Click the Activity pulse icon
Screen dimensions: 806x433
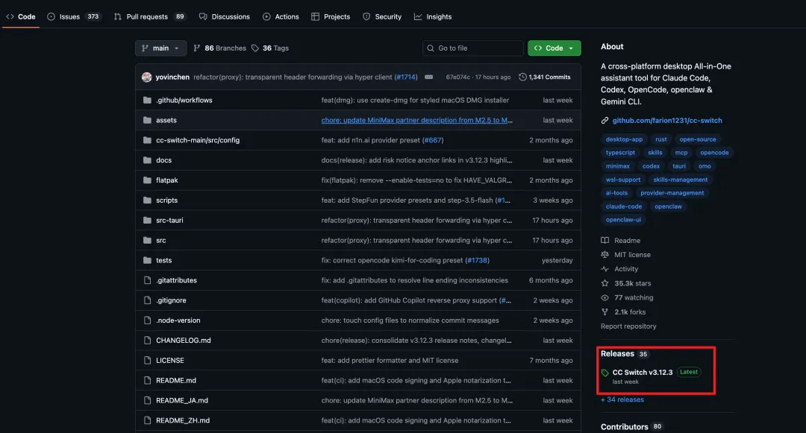click(x=605, y=269)
